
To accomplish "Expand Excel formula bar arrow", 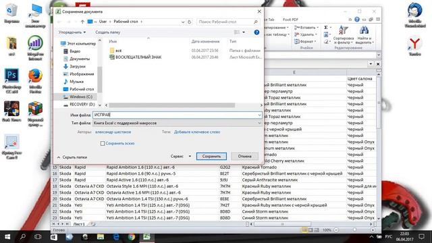I will coord(379,55).
